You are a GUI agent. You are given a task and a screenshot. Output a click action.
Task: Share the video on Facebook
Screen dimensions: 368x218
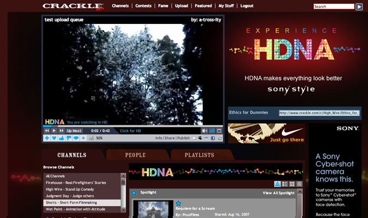pyautogui.click(x=213, y=138)
